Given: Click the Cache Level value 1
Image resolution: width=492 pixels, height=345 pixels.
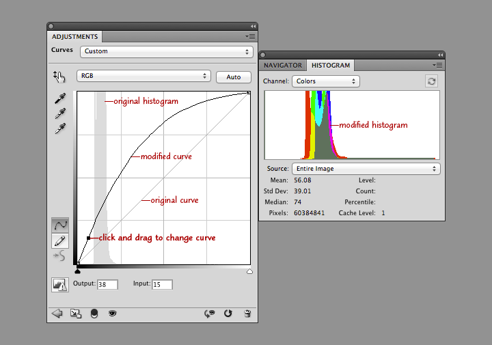Looking at the screenshot, I should (383, 213).
